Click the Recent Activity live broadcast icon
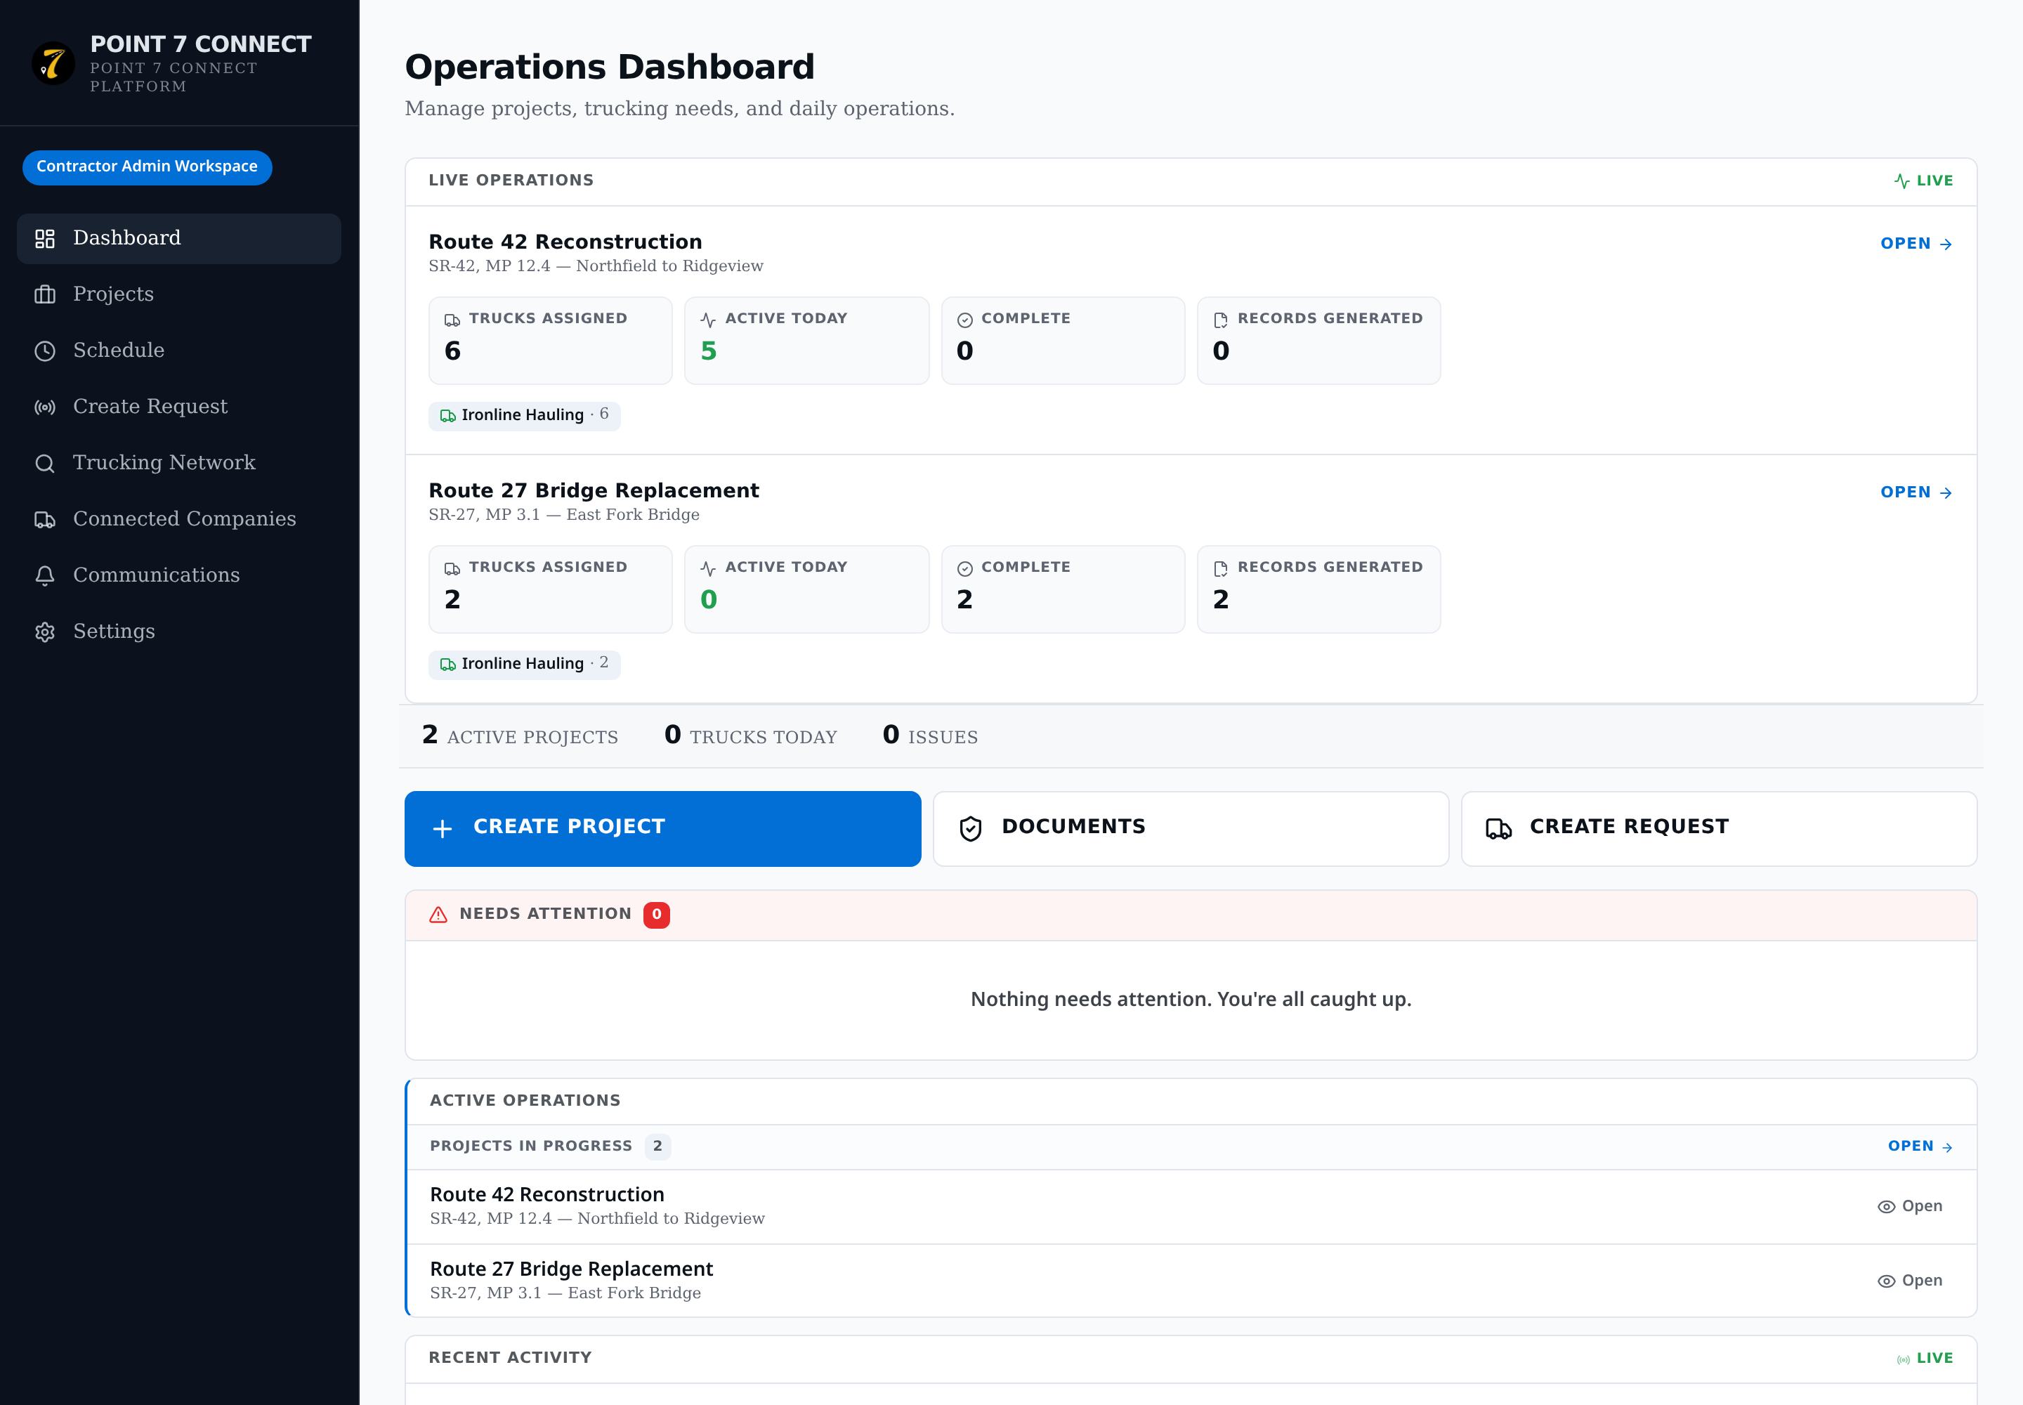 pyautogui.click(x=1904, y=1360)
